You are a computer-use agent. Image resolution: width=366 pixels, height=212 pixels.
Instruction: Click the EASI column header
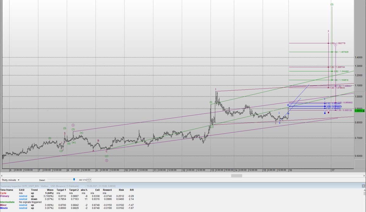pos(22,190)
